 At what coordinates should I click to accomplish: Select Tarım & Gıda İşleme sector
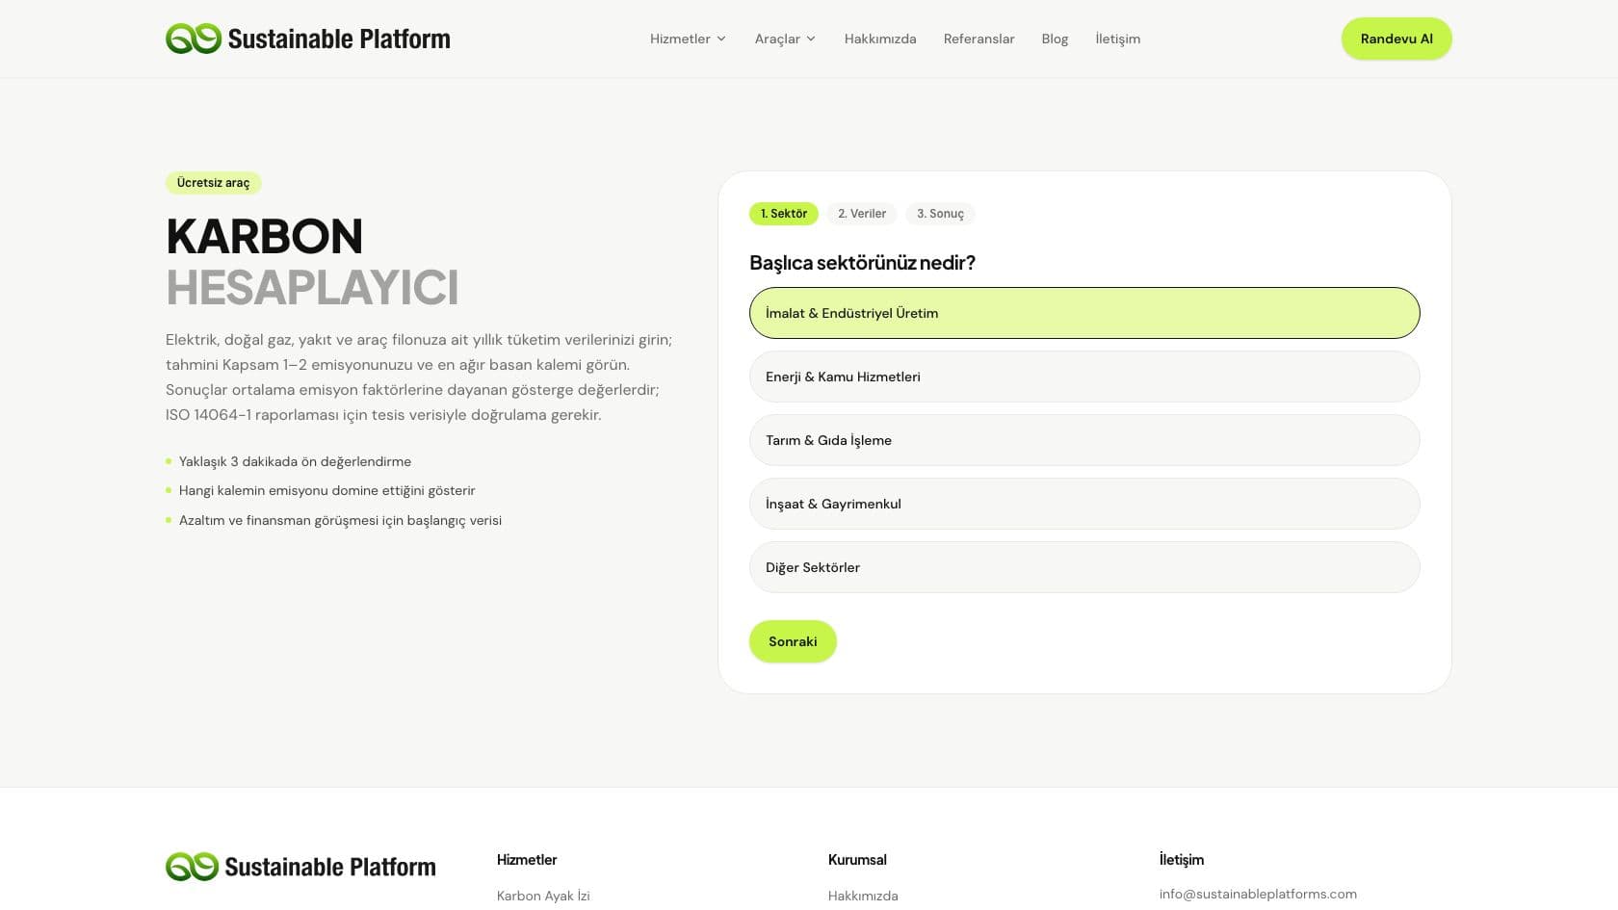point(1084,440)
